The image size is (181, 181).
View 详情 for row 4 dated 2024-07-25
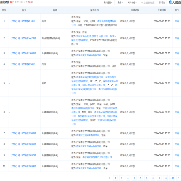pyautogui.click(x=177, y=64)
